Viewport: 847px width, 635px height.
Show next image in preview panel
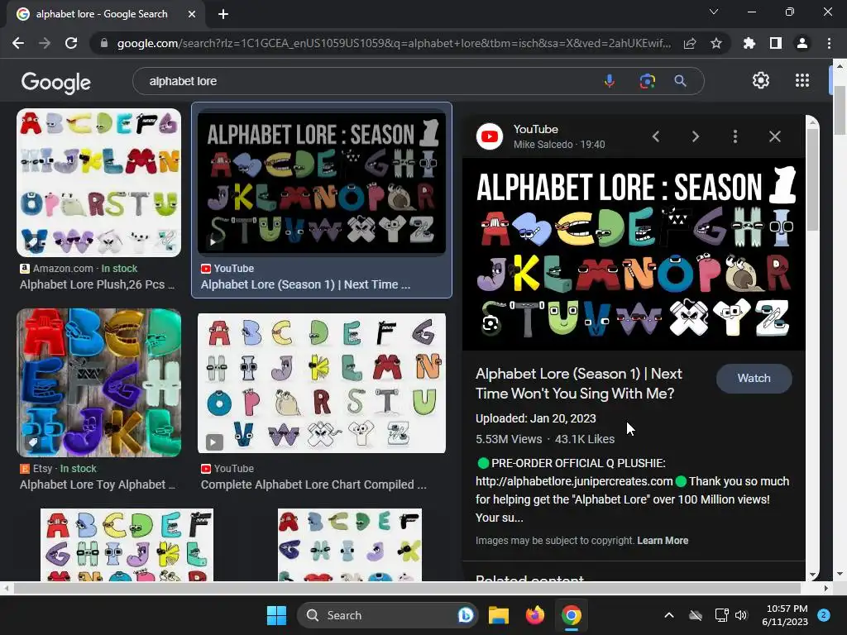click(696, 136)
